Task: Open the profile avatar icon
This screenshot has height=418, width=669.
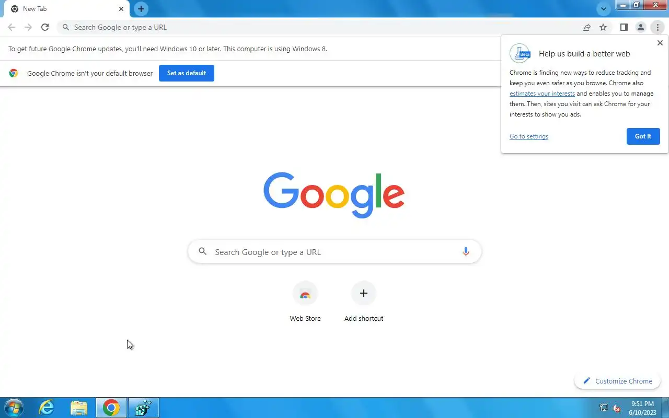Action: coord(641,27)
